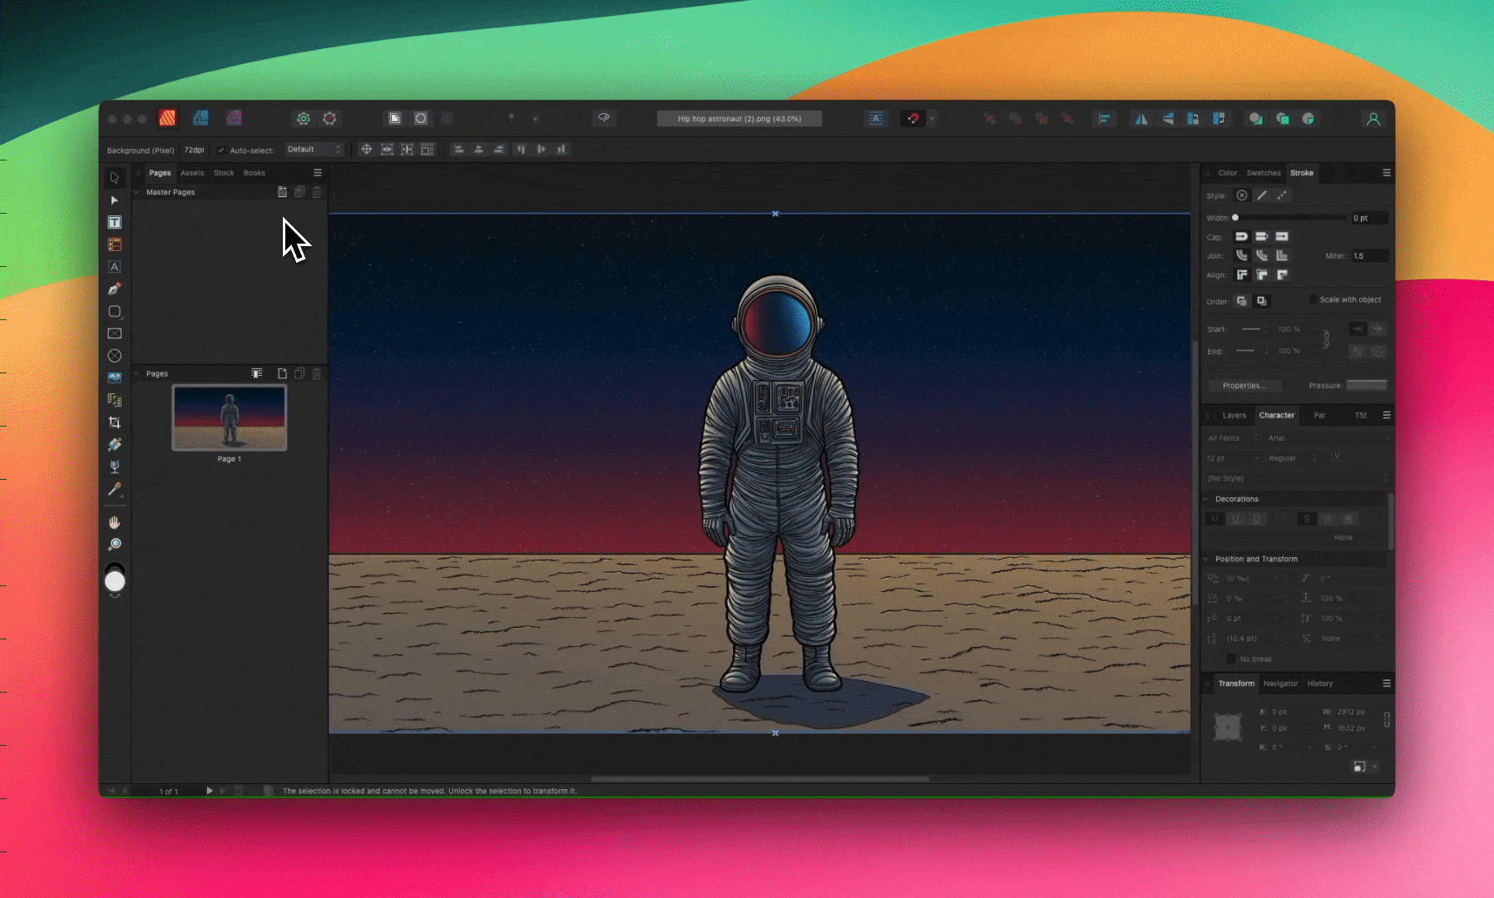Select the Frame Text tool
The width and height of the screenshot is (1494, 898).
[x=115, y=222]
